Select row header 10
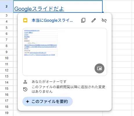Screen dimensions: 134x116 (7, 58)
